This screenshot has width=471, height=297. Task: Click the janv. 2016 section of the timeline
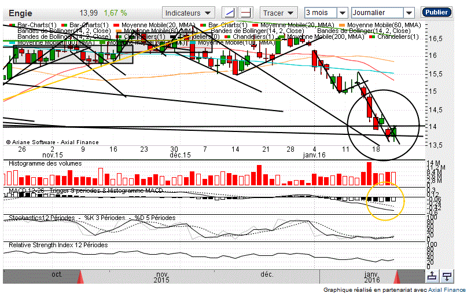click(371, 277)
